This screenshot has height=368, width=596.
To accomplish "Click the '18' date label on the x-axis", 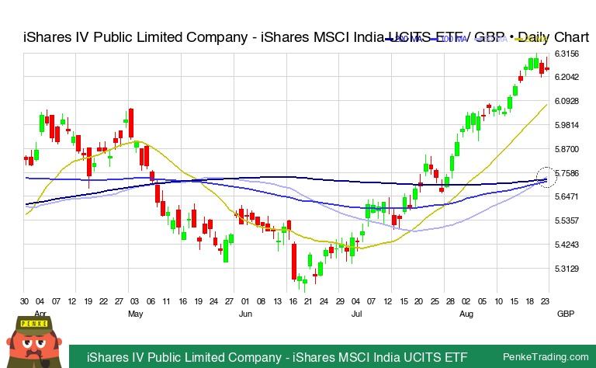I will 529,301.
